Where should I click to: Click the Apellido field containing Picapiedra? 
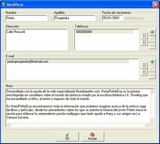tap(75, 18)
